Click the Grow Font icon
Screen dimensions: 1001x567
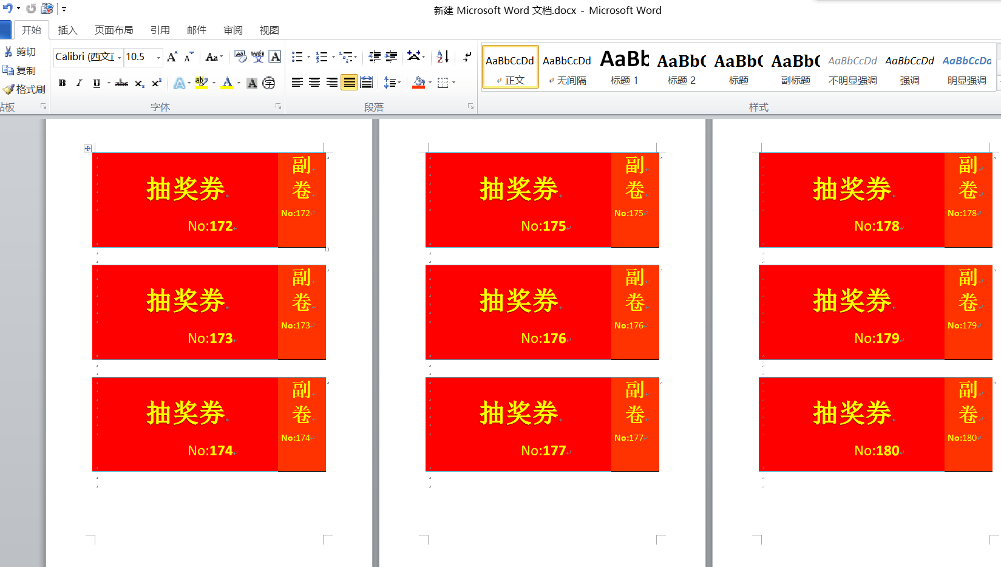(172, 57)
